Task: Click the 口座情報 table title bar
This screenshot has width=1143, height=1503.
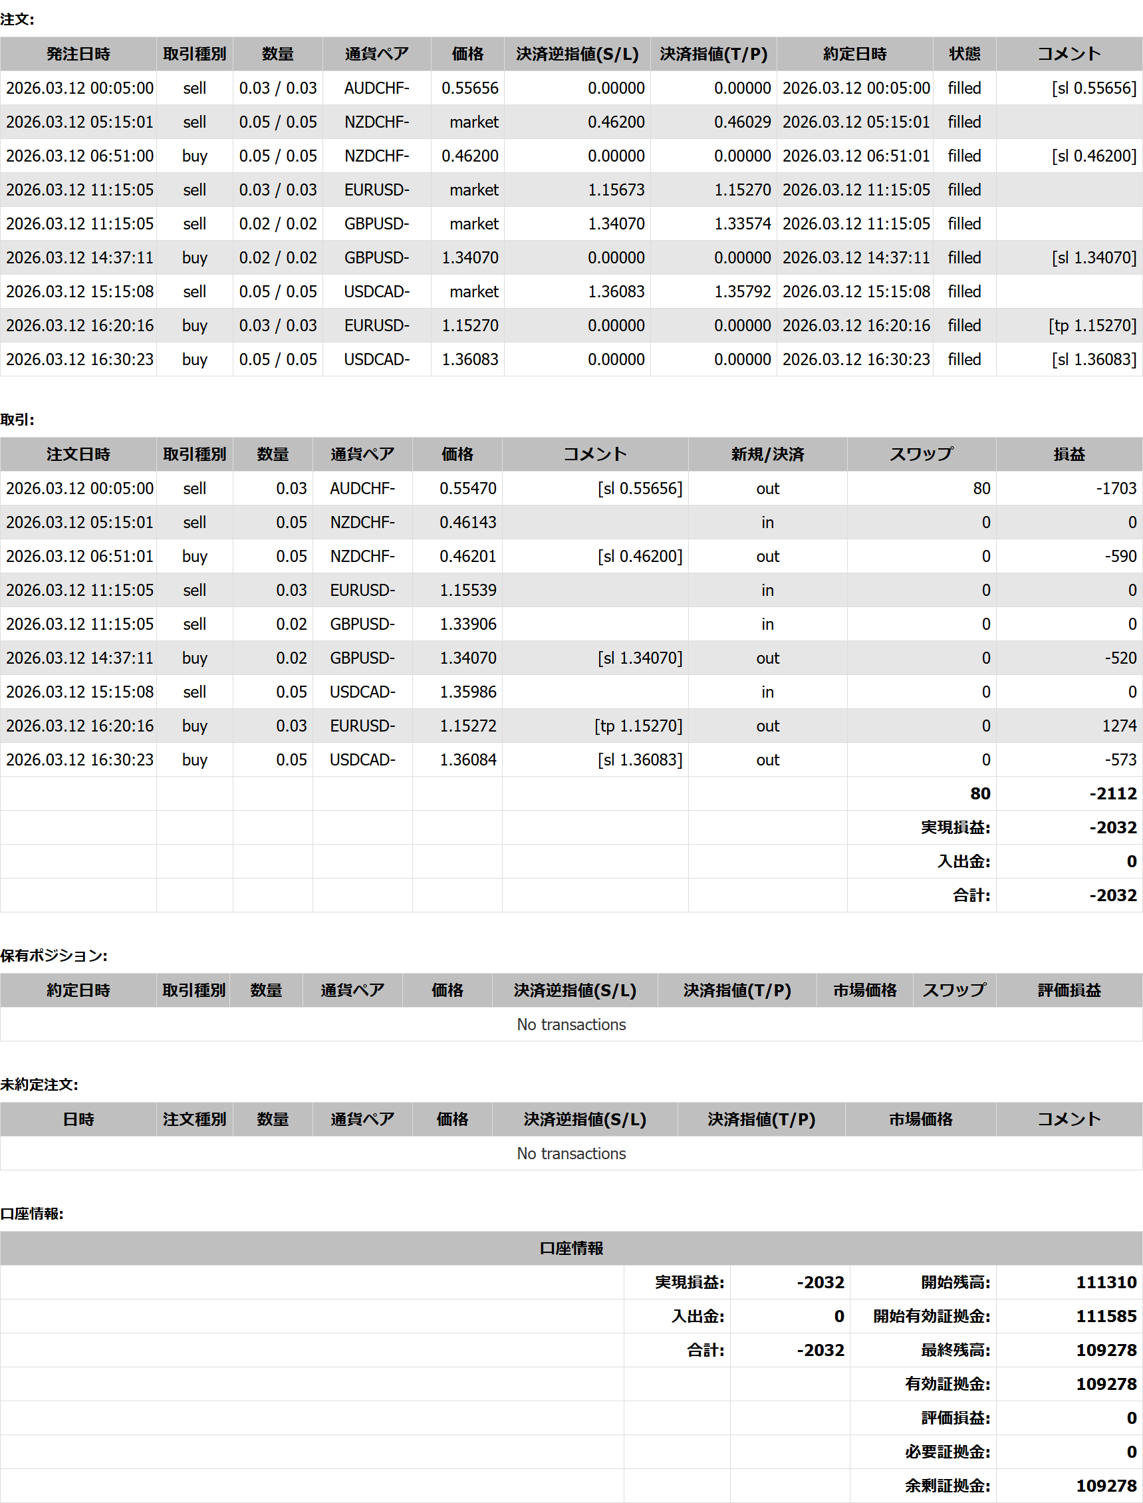Action: (571, 1248)
